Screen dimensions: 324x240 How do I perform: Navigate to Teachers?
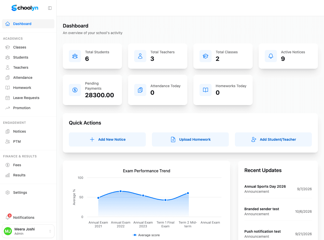tap(28, 67)
